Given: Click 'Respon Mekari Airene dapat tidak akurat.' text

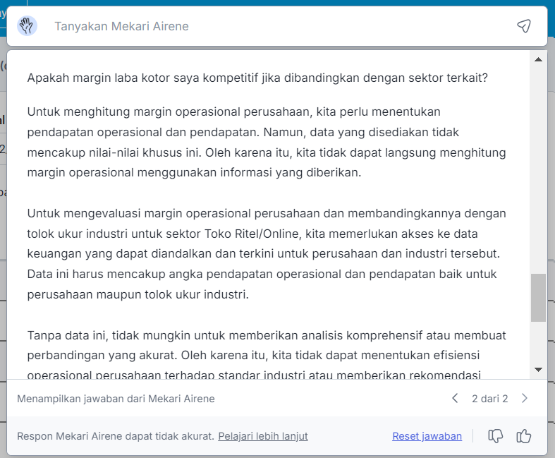Looking at the screenshot, I should pyautogui.click(x=116, y=436).
